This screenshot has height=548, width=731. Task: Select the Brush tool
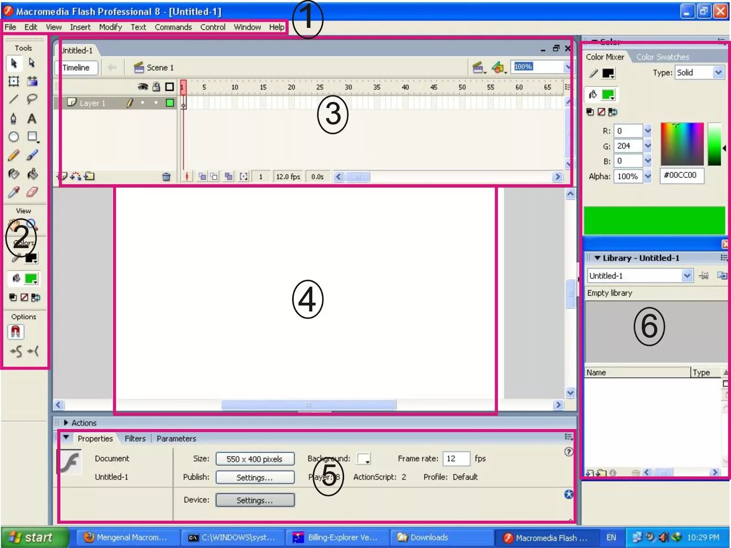coord(32,155)
